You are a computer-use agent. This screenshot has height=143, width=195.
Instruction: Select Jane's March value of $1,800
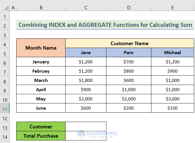click(x=86, y=80)
